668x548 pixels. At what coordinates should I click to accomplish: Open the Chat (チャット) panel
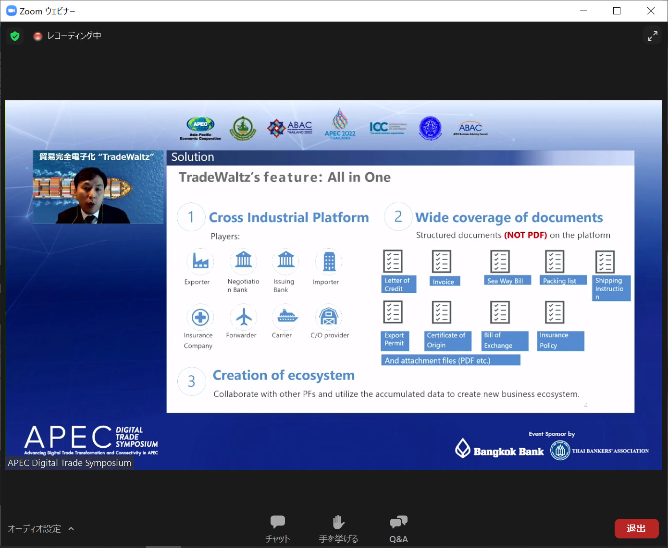tap(278, 529)
